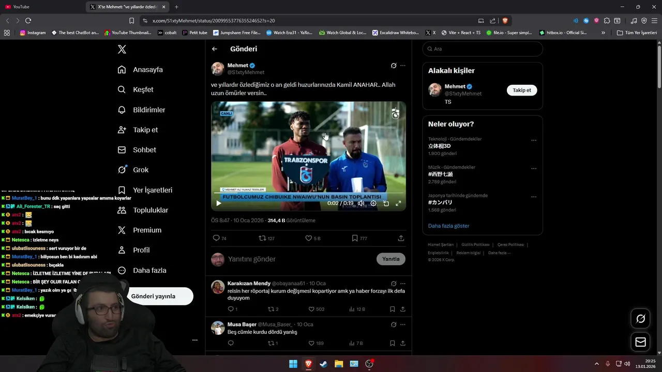Screen dimensions: 662x372
Task: Expand hidden bookmarks chevron
Action: 603,33
